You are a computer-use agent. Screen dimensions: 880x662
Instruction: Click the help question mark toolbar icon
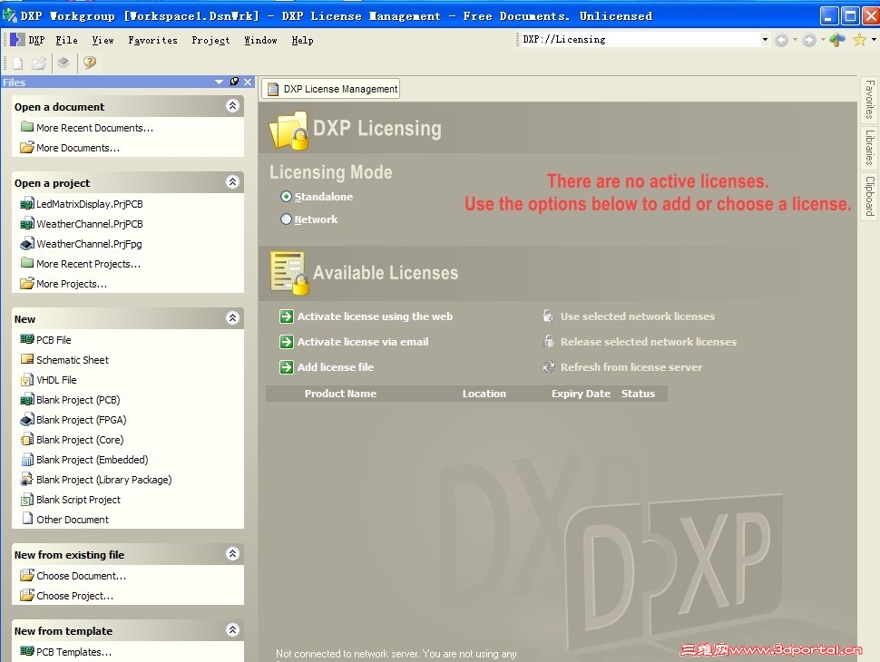[x=89, y=63]
